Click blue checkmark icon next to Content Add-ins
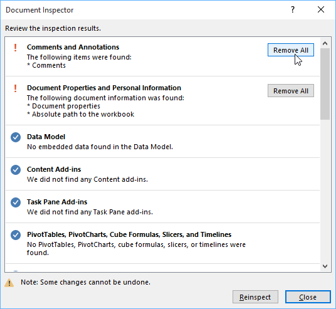Viewport: 336px width, 309px height. click(16, 170)
